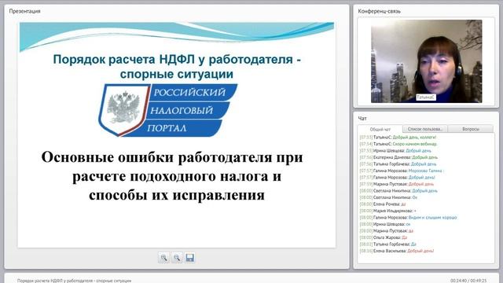Select the playback time 00:24:40 / 00:49:25
The height and width of the screenshot is (283, 503).
(468, 281)
